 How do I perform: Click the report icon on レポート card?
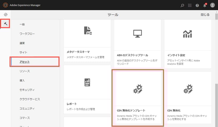[x=87, y=82]
